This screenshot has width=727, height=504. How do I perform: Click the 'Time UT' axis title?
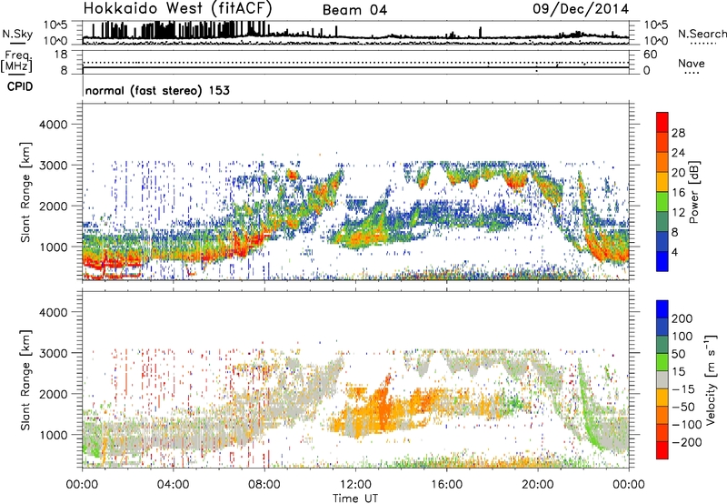click(355, 498)
